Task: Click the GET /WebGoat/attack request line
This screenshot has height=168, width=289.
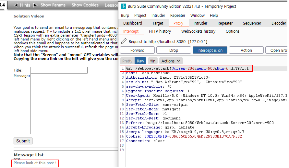Action: coord(187,68)
